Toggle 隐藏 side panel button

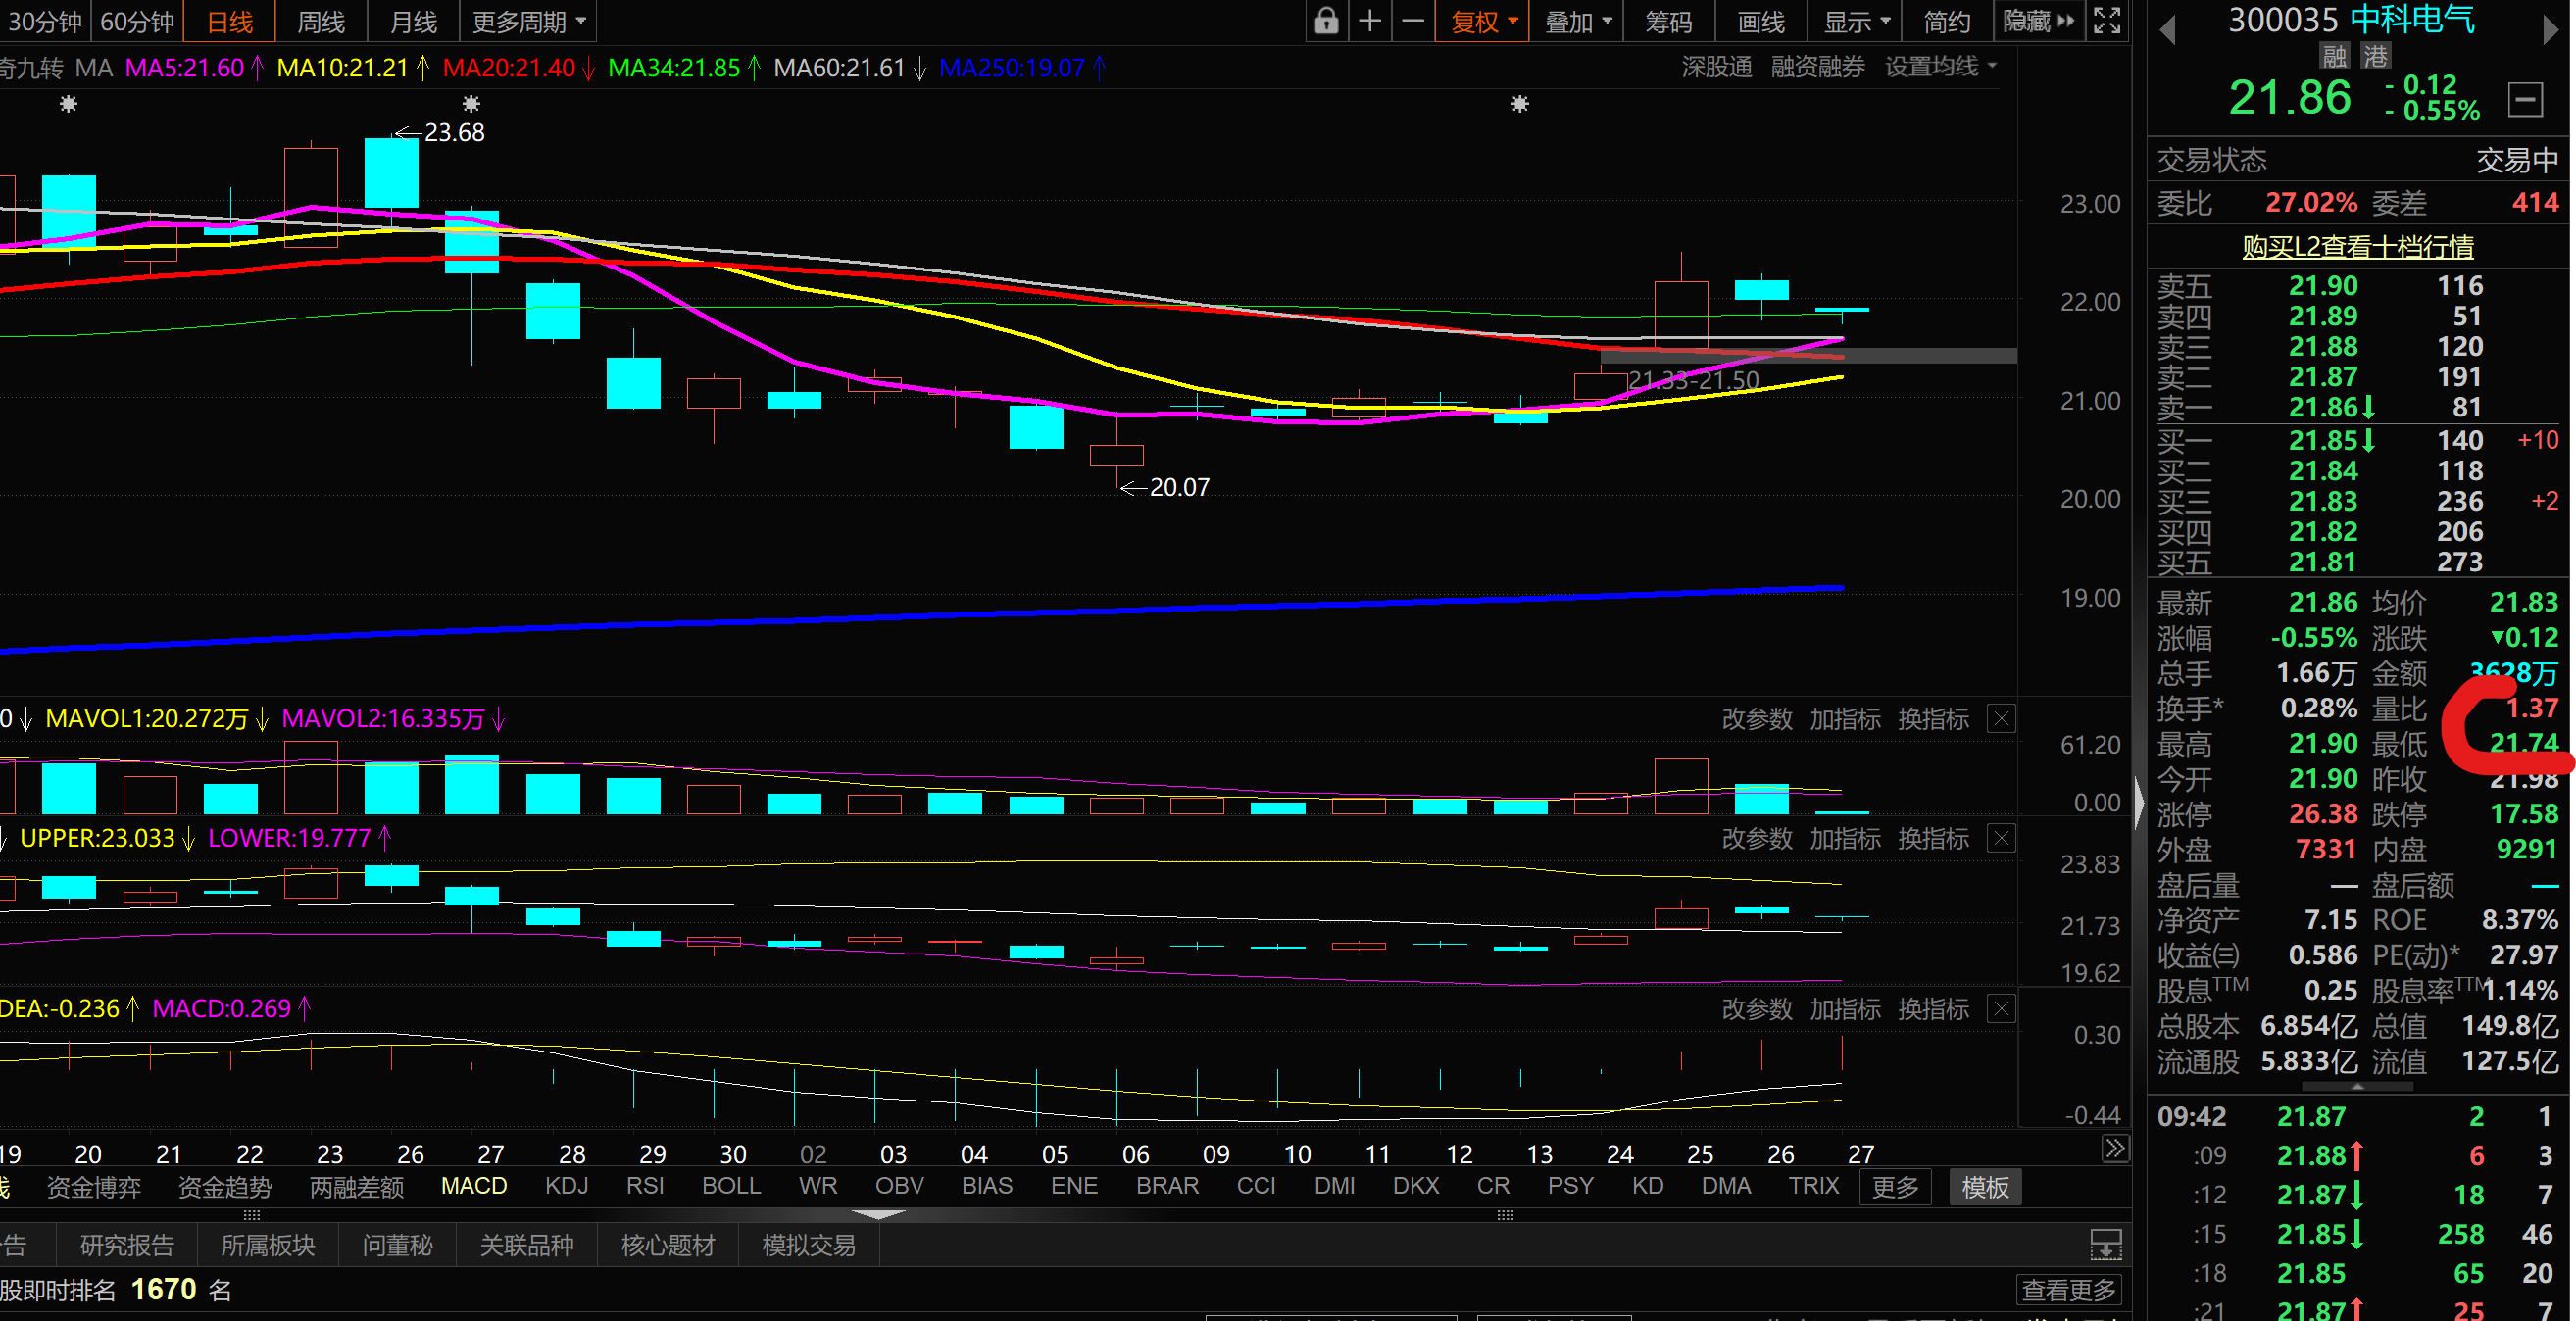pyautogui.click(x=2038, y=21)
